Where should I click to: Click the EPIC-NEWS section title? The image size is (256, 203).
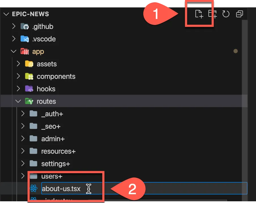[x=31, y=14]
